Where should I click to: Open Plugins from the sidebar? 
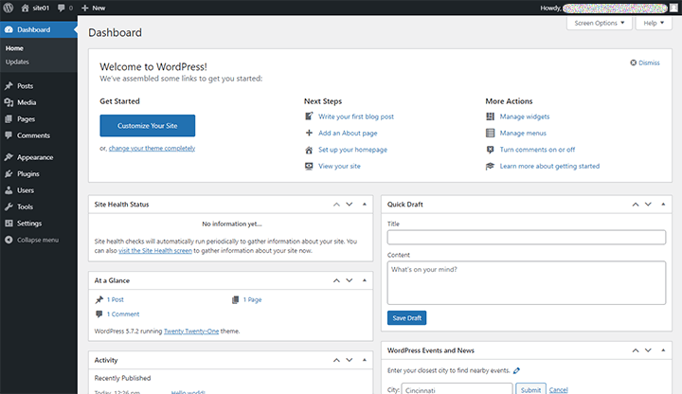pos(27,173)
